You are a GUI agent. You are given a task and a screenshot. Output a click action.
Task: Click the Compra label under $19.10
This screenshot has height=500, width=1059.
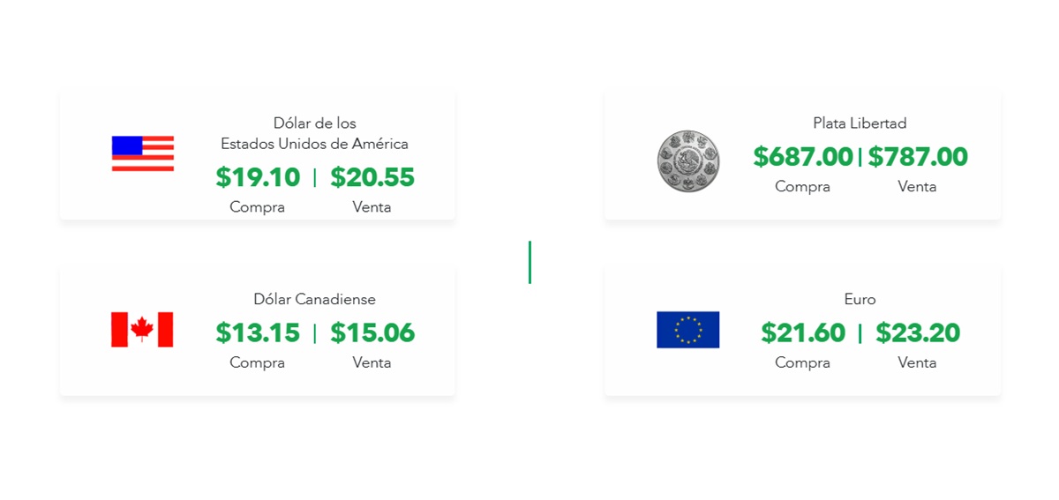[258, 207]
